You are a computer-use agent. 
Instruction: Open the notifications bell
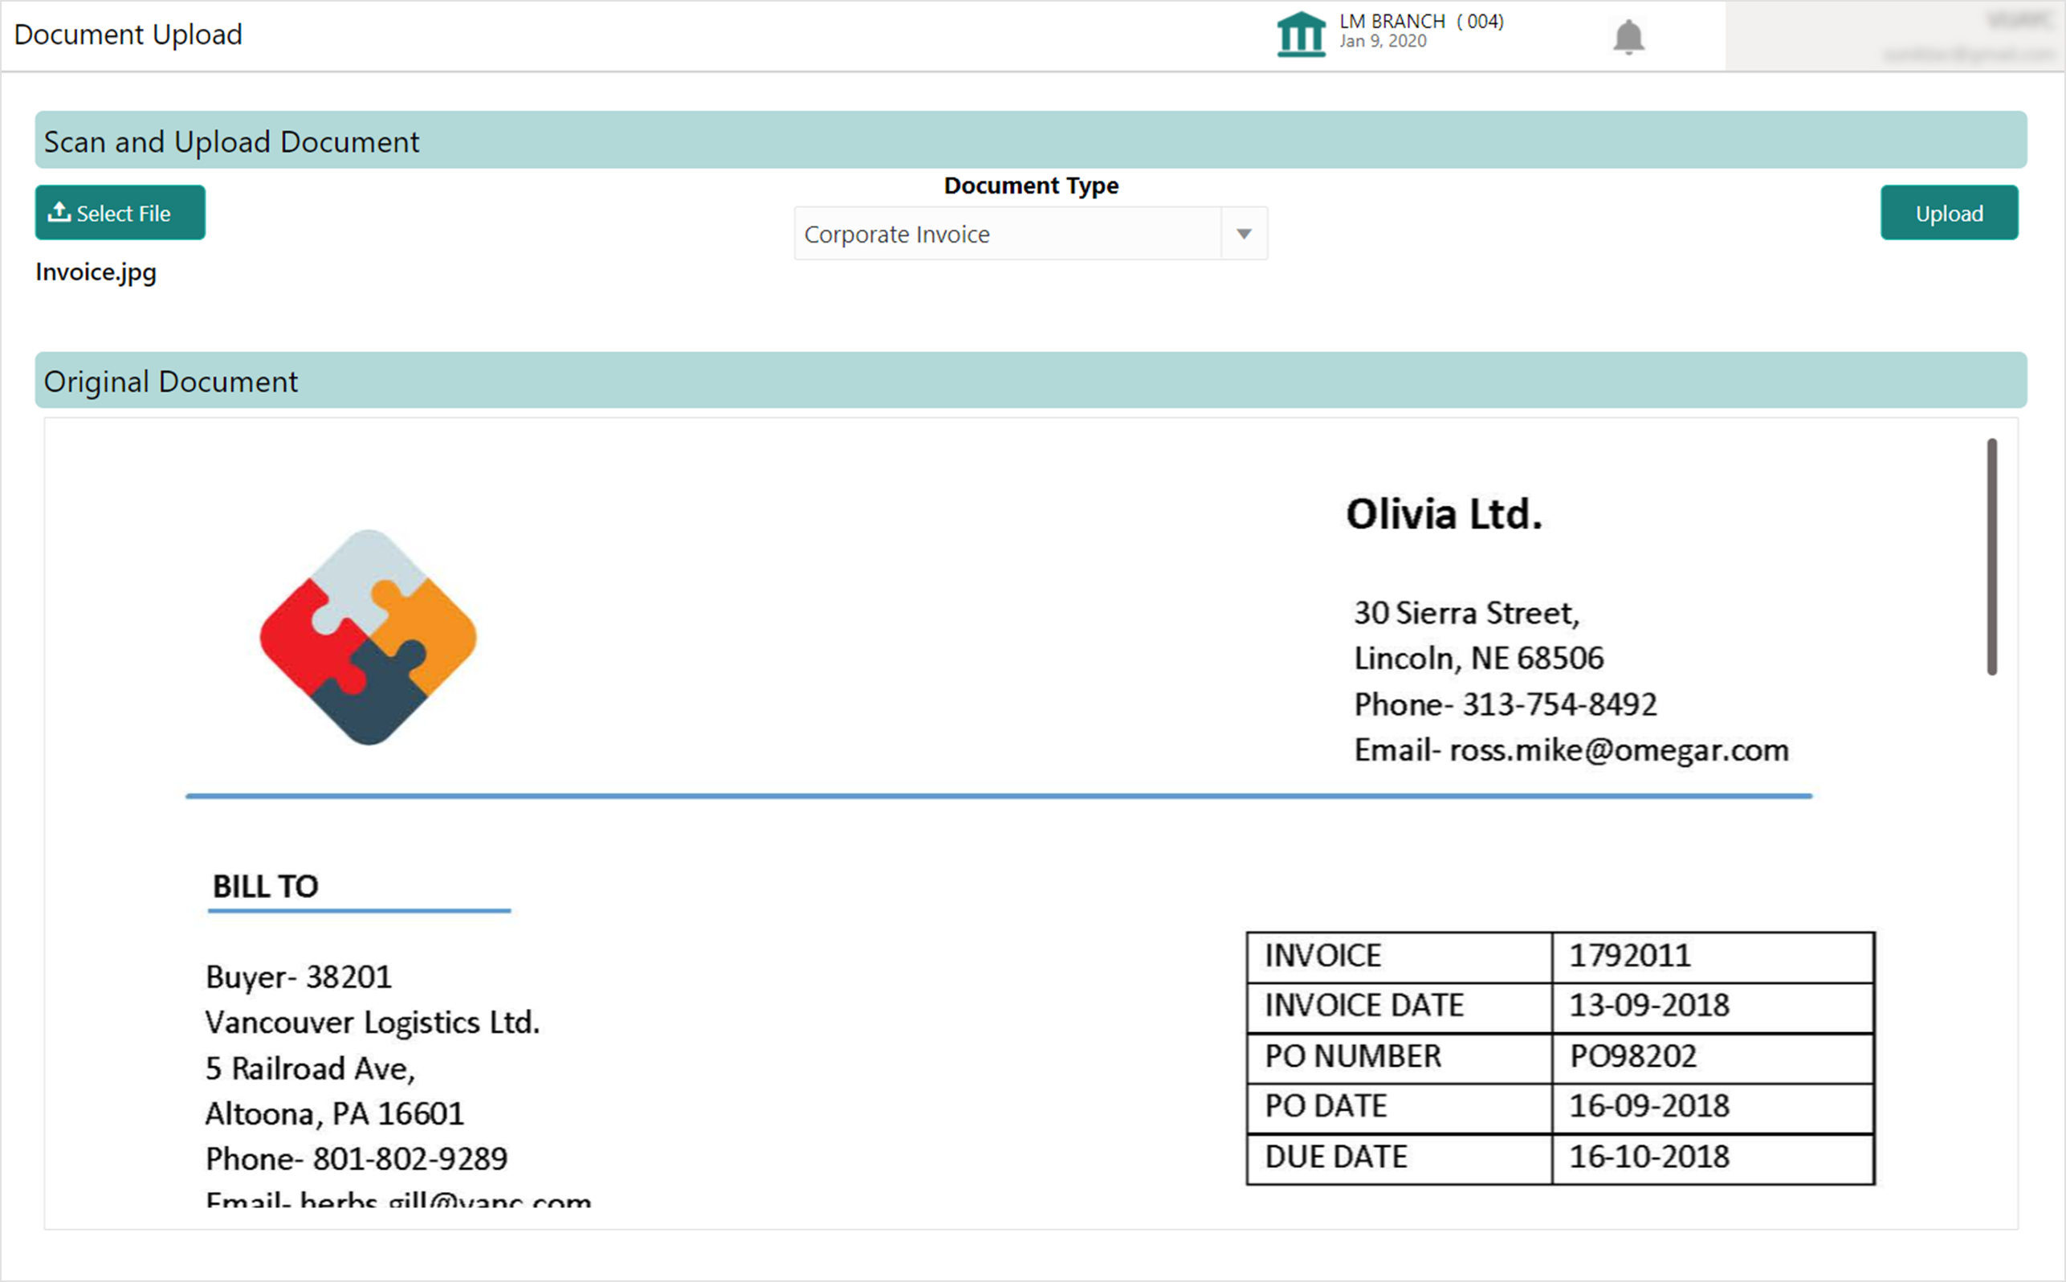[1628, 36]
